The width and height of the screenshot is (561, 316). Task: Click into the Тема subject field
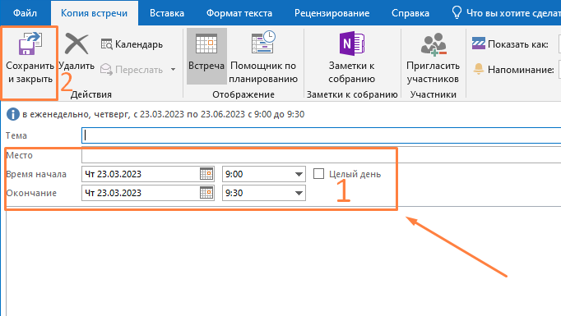pos(322,135)
